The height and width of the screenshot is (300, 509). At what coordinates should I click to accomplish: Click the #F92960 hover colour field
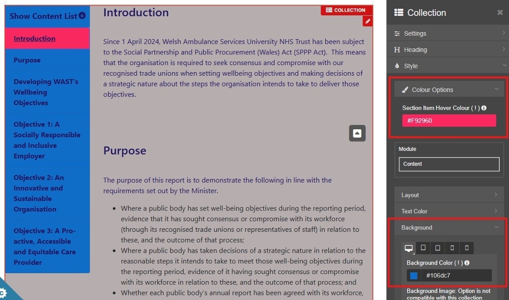click(449, 121)
